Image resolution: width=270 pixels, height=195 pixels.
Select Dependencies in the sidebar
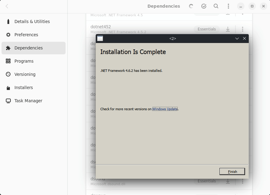(34, 48)
